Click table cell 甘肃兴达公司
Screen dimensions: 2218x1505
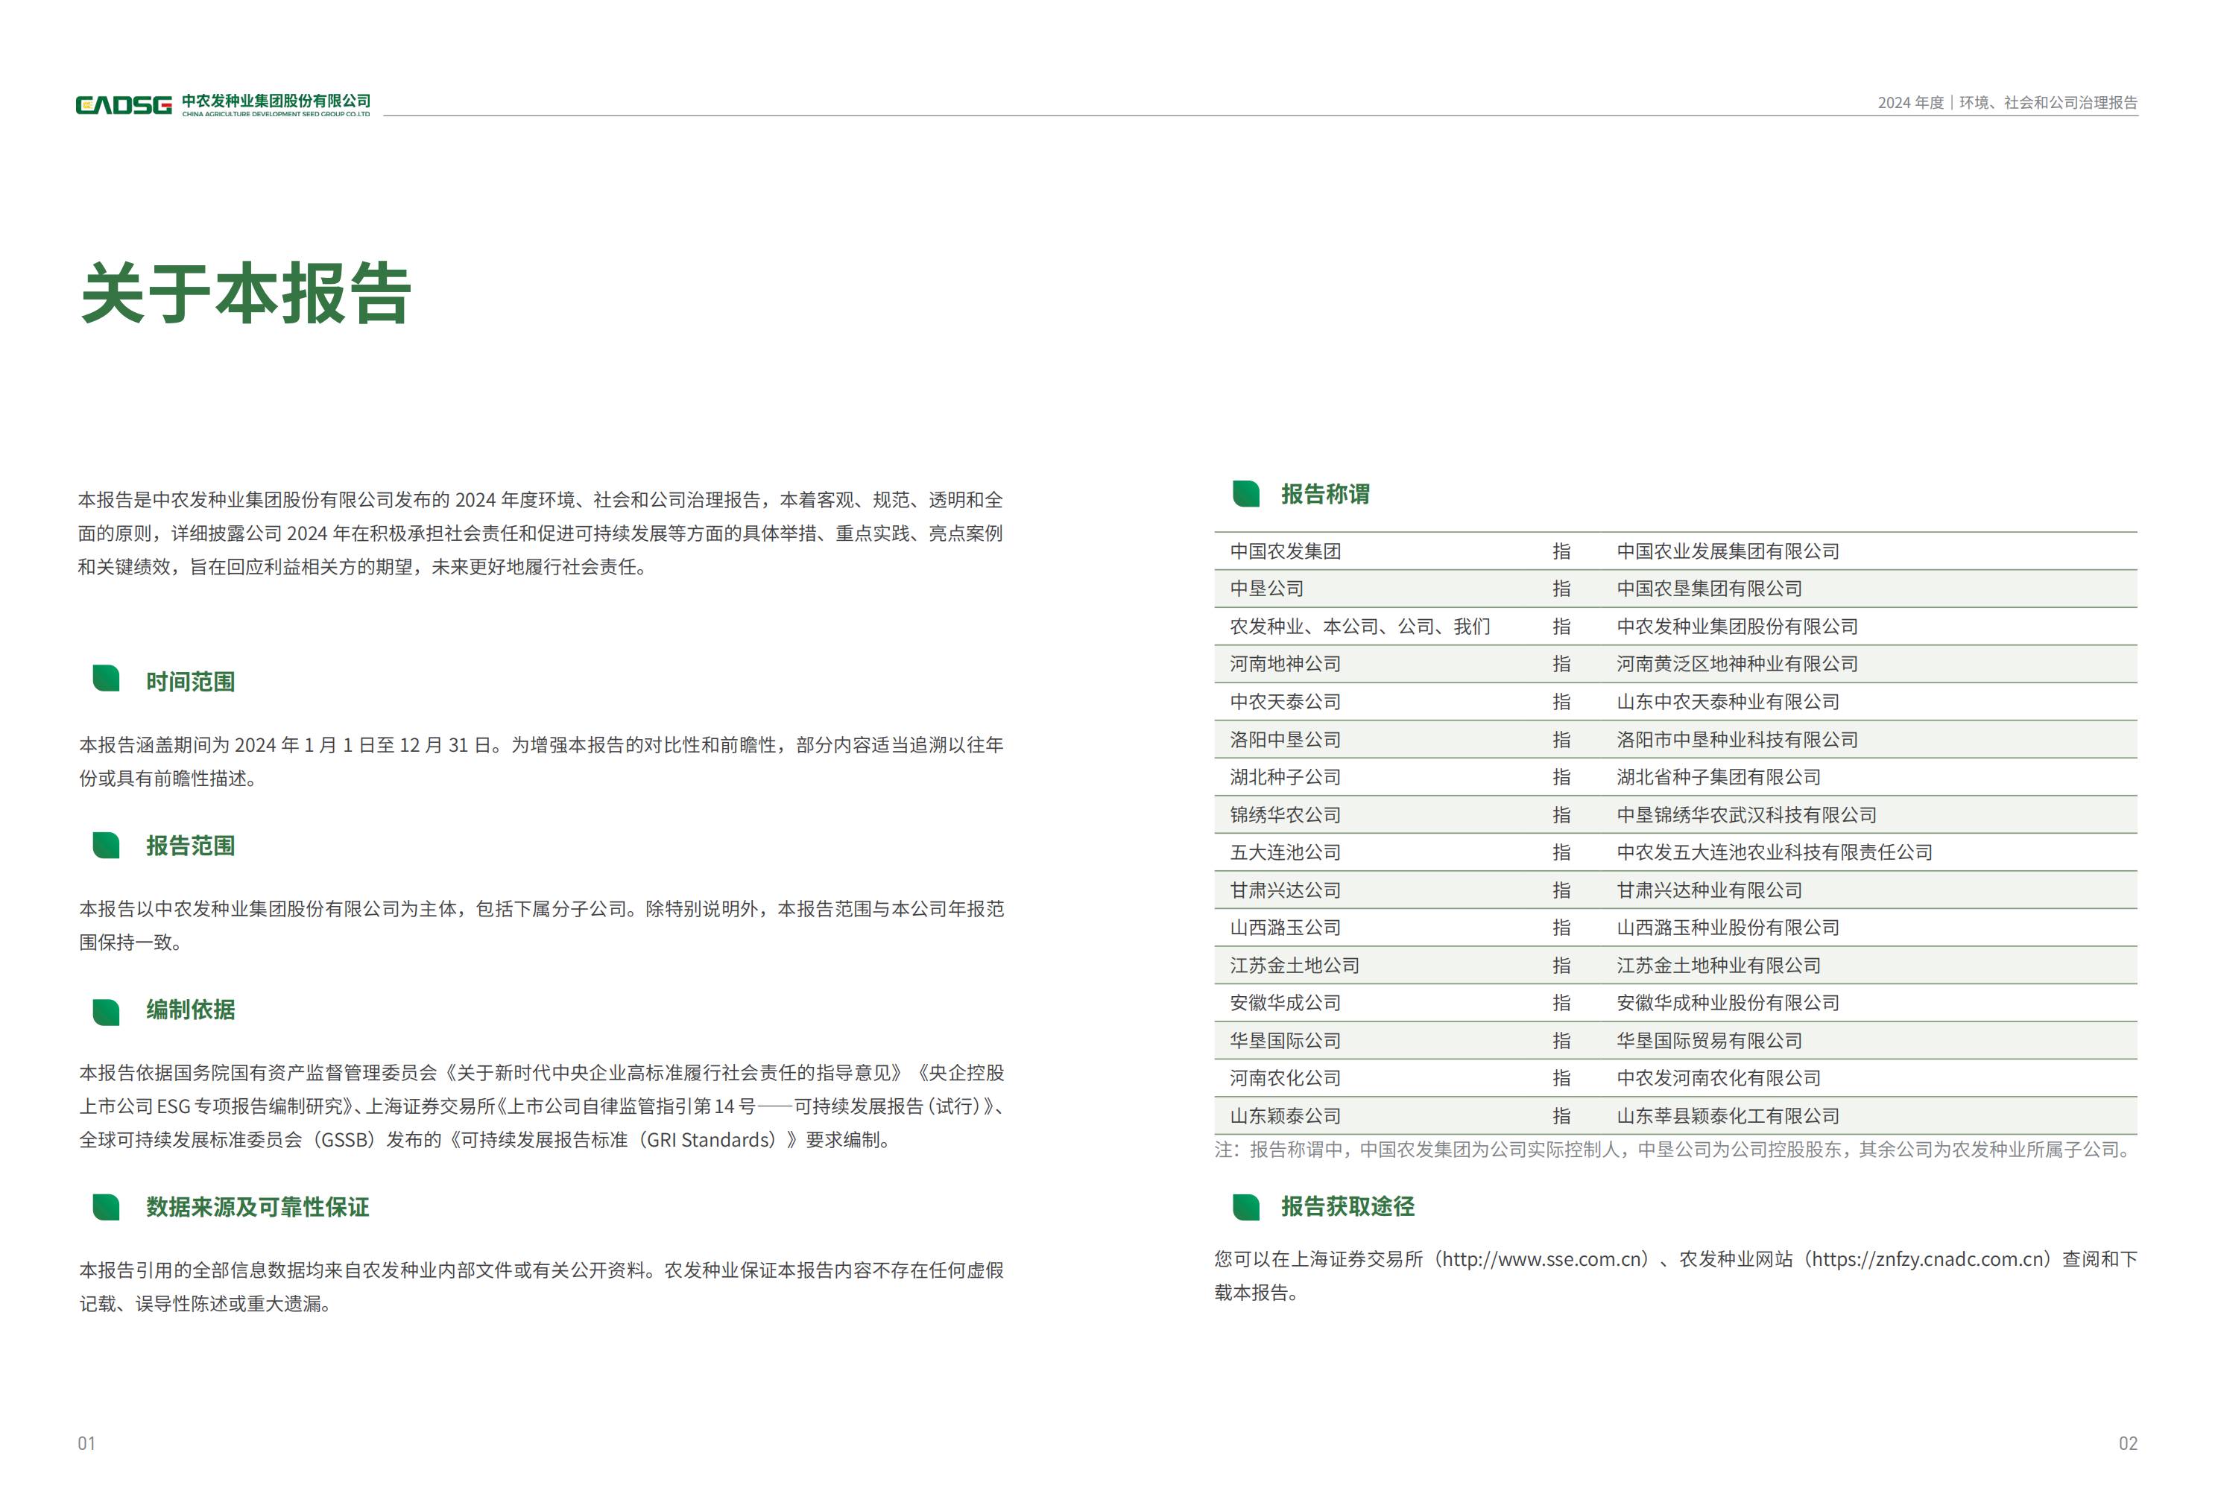click(1286, 890)
